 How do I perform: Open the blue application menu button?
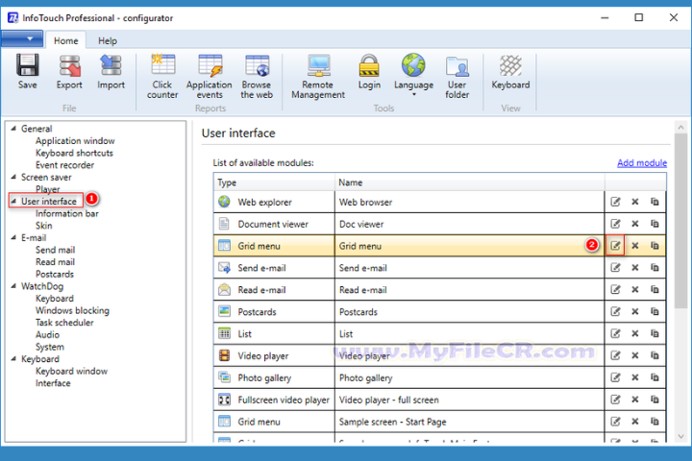point(22,38)
